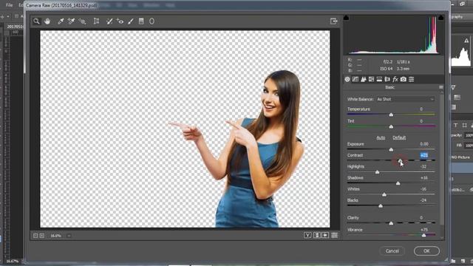This screenshot has width=473, height=266.
Task: Click the Highlights value field
Action: 423,166
